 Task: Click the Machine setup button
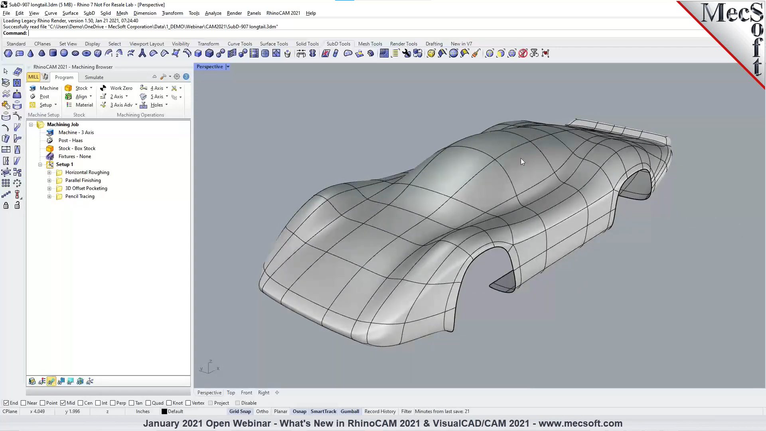[x=44, y=88]
